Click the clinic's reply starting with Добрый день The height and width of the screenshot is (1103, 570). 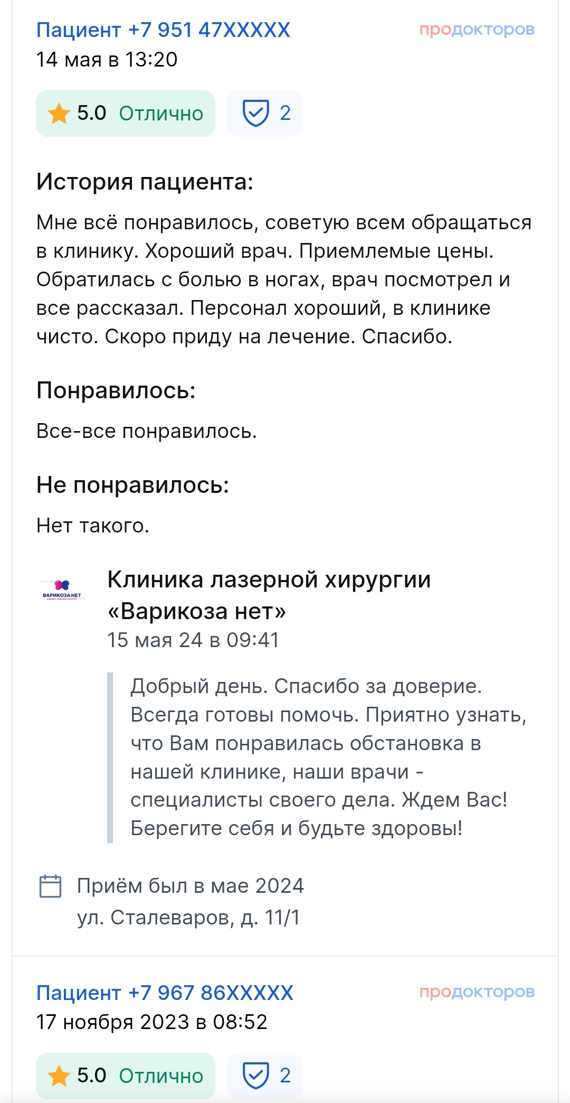327,757
